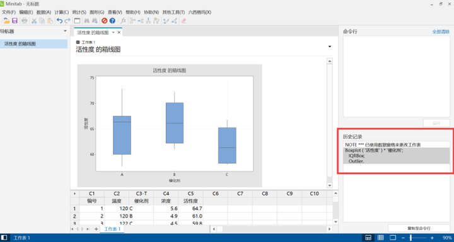Image resolution: width=454 pixels, height=242 pixels.
Task: Switch to split output-and-data view in status bar
Action: tap(368, 238)
